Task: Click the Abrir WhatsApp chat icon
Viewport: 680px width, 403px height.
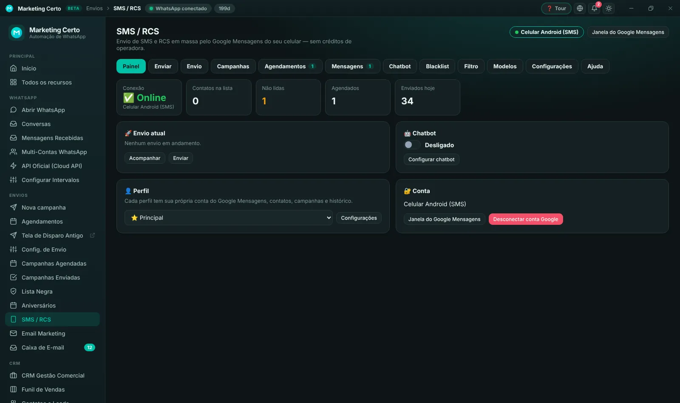Action: pos(14,110)
